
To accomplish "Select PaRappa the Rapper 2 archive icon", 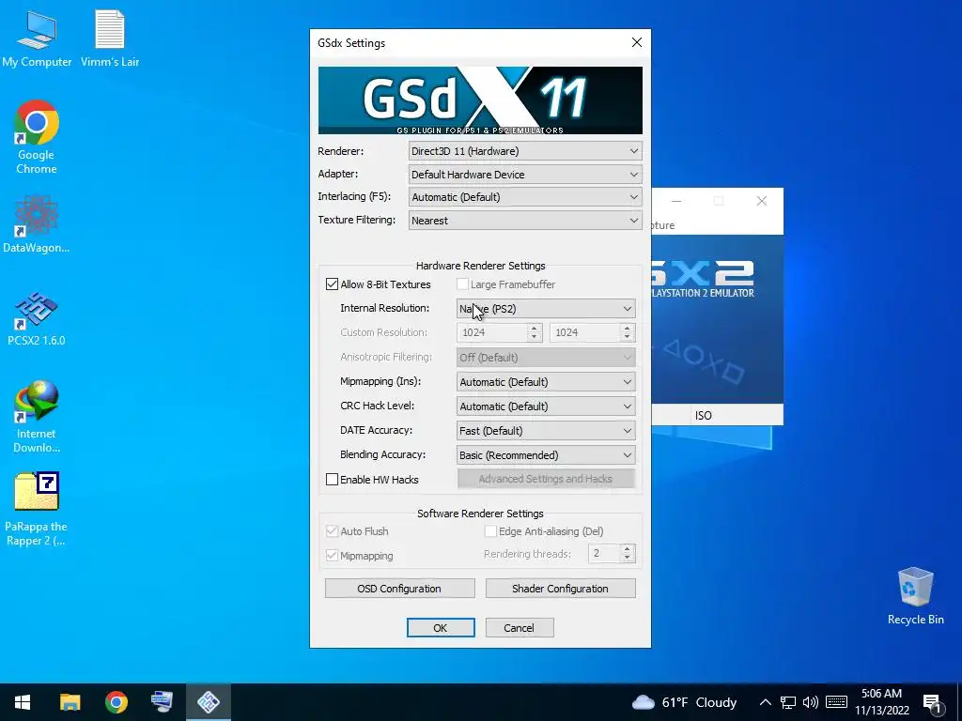I will pos(37,509).
